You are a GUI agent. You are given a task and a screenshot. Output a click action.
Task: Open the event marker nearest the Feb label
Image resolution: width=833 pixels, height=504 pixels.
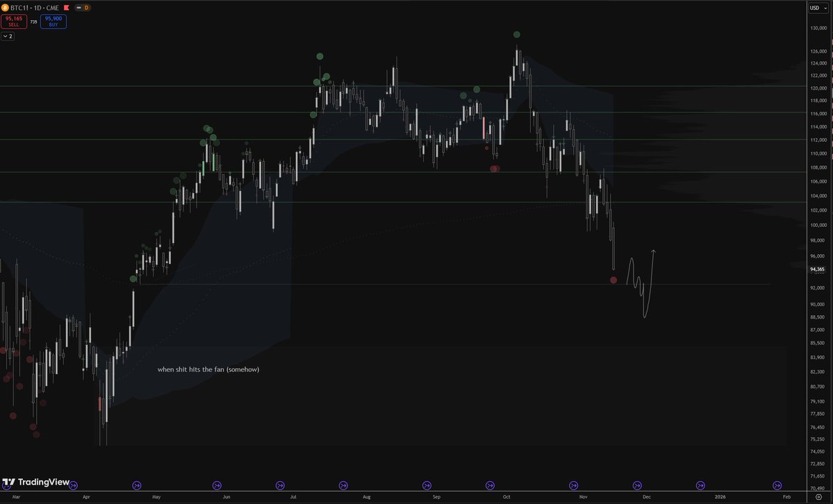(x=777, y=485)
